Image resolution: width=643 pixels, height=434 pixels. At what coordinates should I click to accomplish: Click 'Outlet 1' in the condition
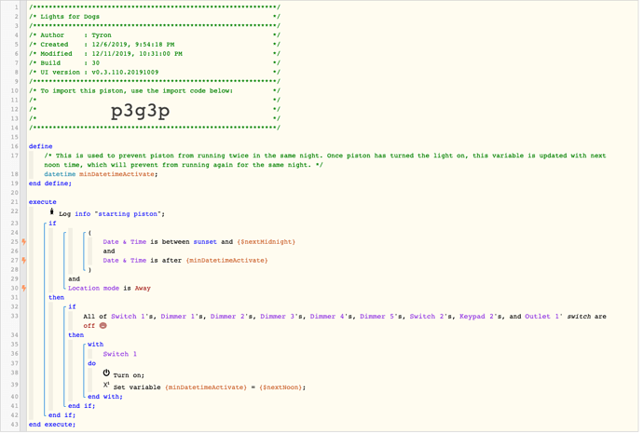[543, 317]
